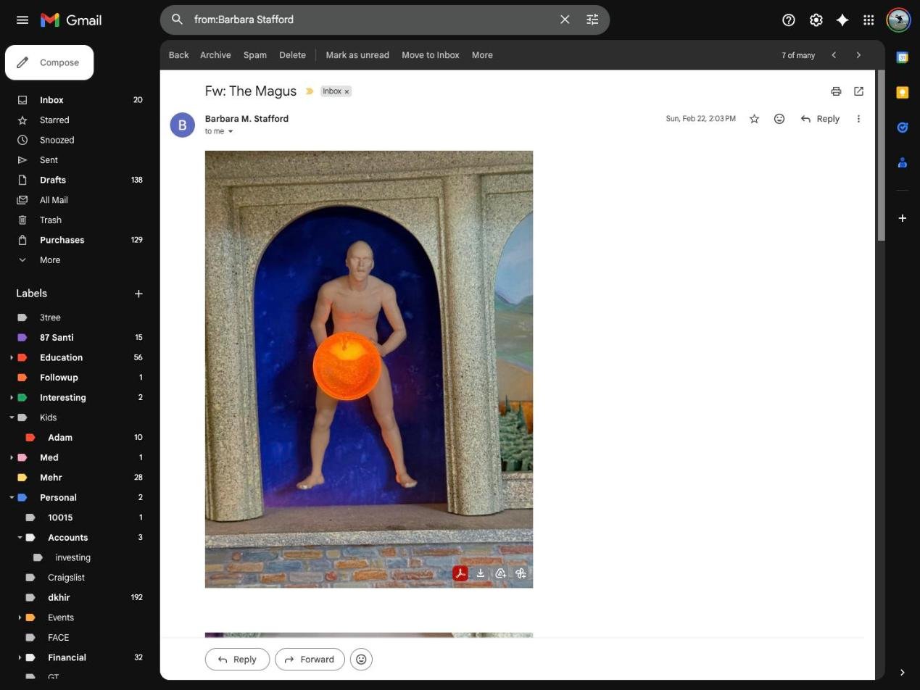The height and width of the screenshot is (690, 920).
Task: Delete this conversation
Action: (x=292, y=55)
